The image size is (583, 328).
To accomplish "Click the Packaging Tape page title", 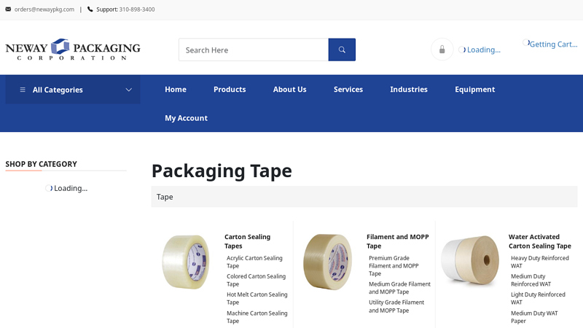I will click(222, 171).
